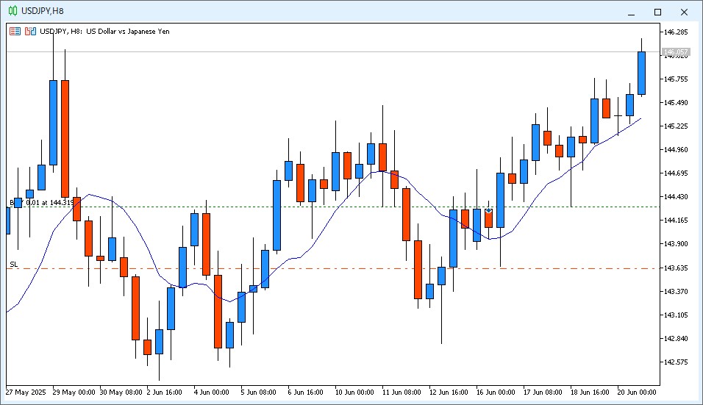Click the 18 Jun 16:00 time label
Screen dimensions: 703x405
(590, 393)
